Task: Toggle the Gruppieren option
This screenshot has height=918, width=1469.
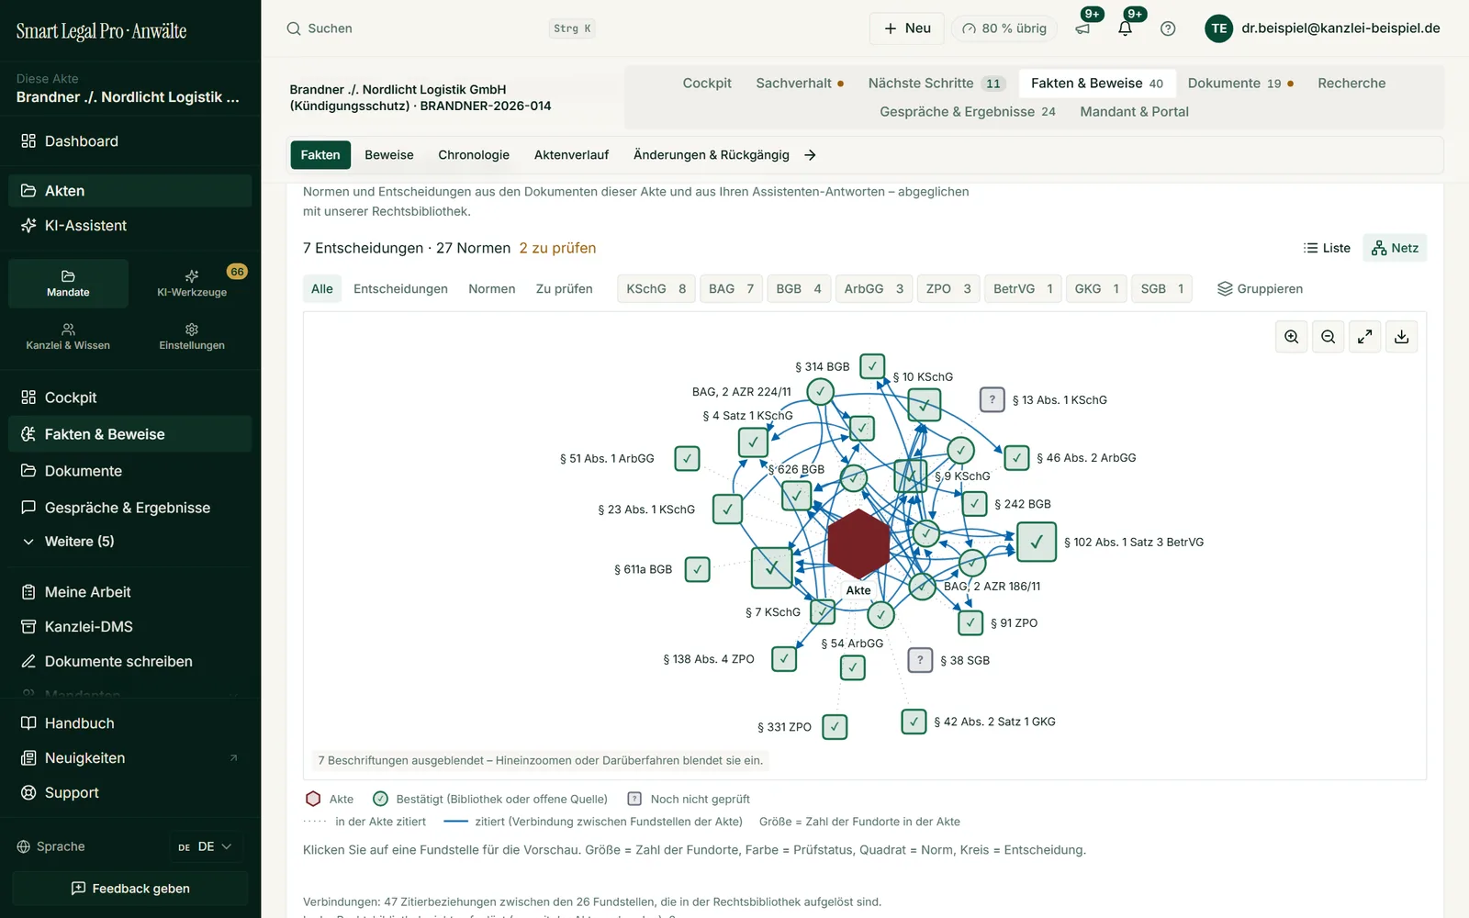Action: click(1260, 288)
